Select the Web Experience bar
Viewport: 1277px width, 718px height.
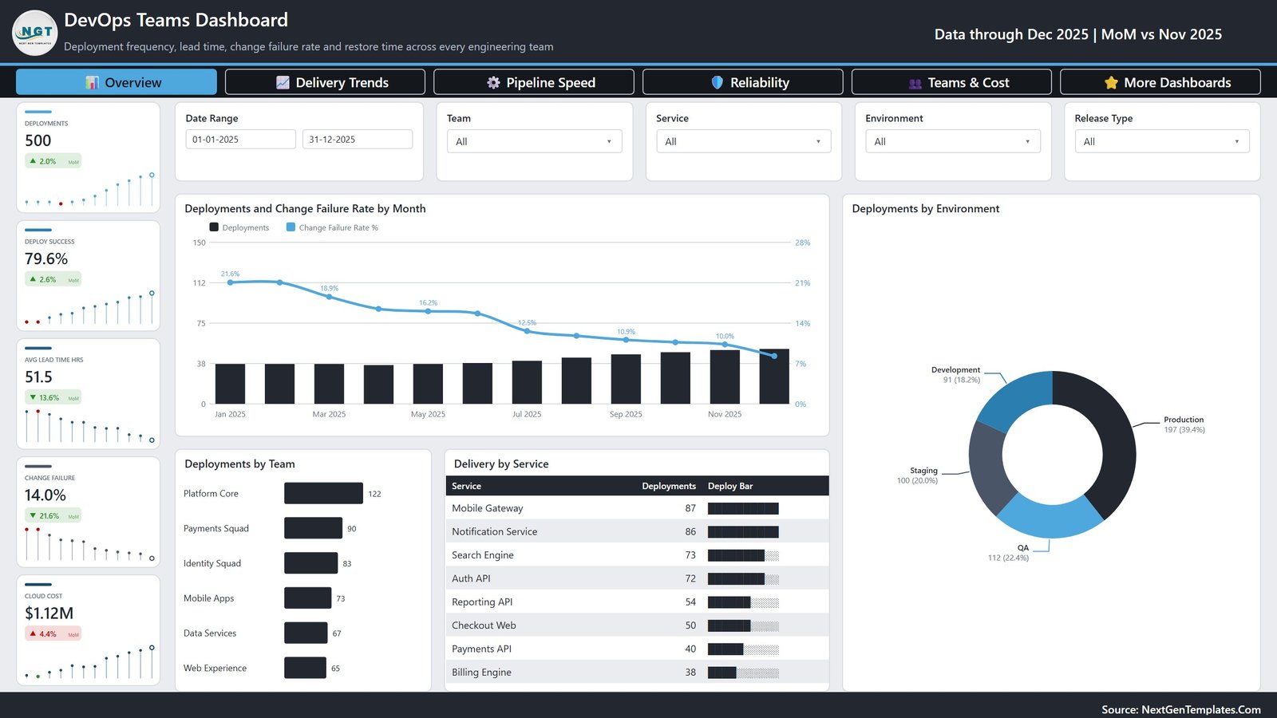pyautogui.click(x=305, y=669)
